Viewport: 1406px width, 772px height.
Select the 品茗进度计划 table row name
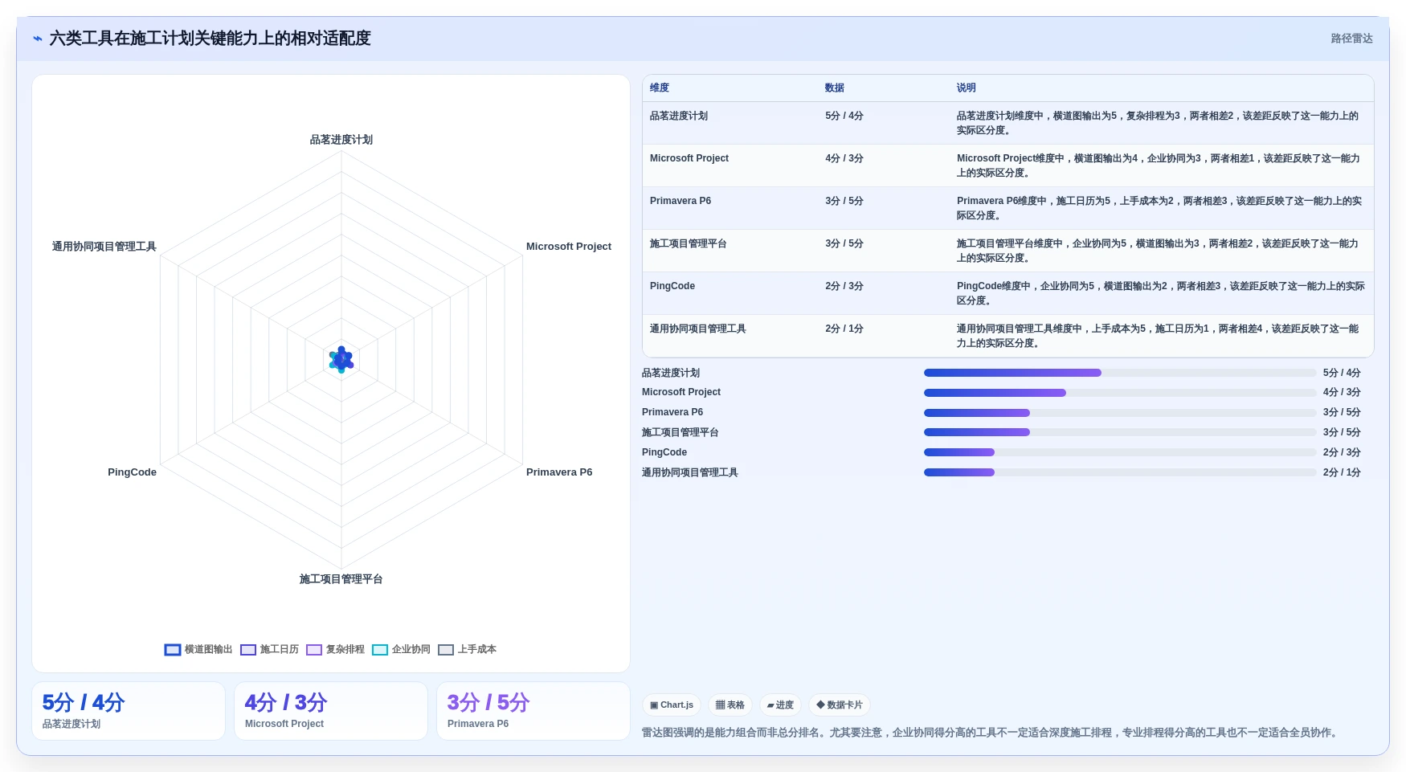tap(679, 116)
